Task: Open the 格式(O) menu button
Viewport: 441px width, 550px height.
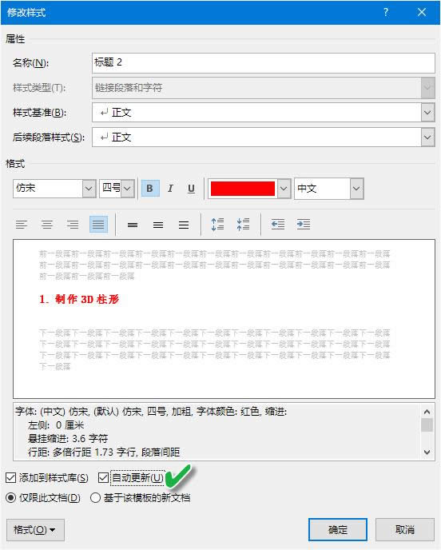Action: point(35,530)
